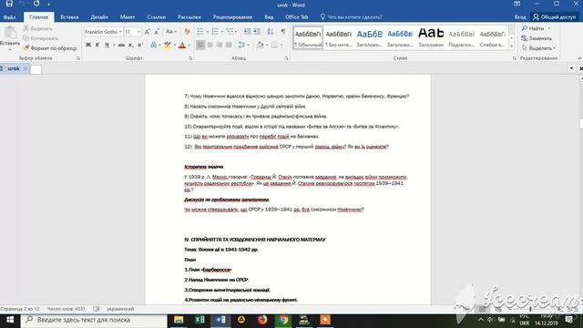Toggle strikethrough (abc) formatting
The width and height of the screenshot is (583, 328).
click(121, 45)
